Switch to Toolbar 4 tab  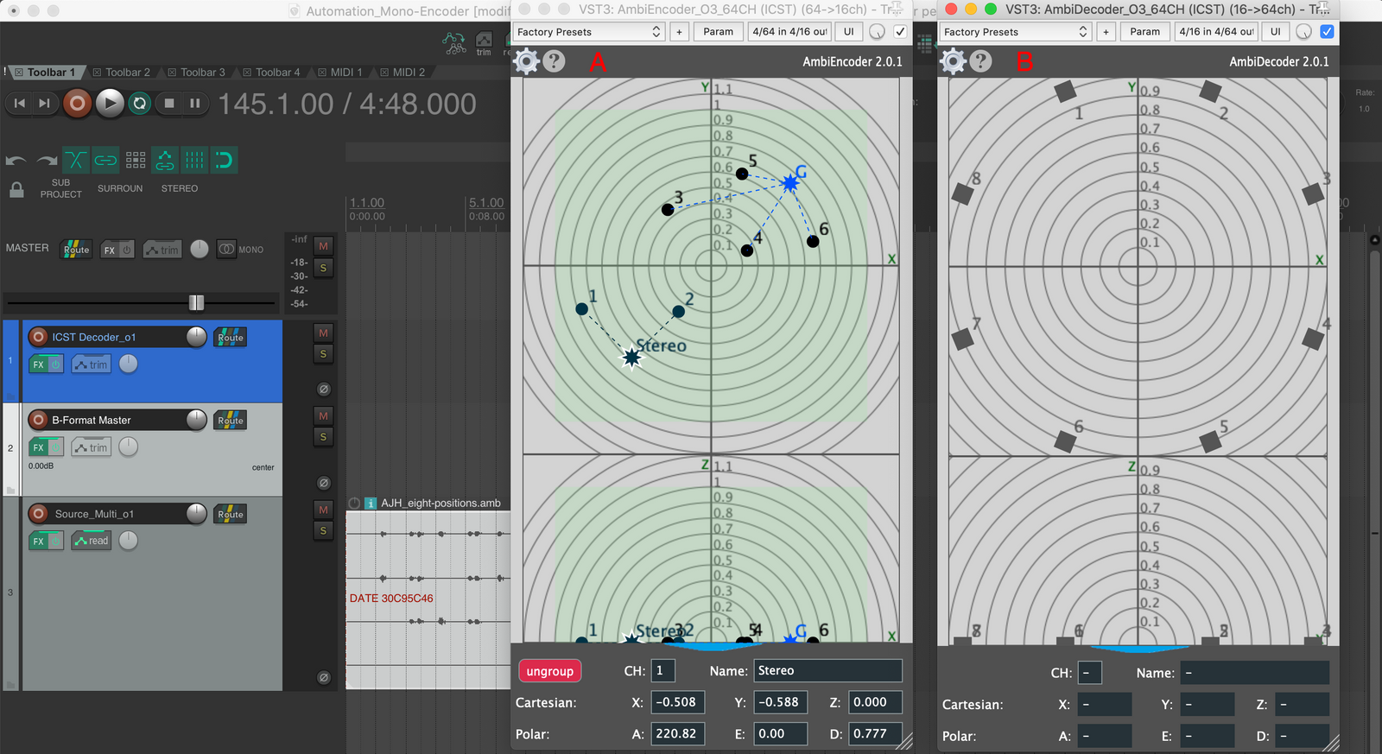pyautogui.click(x=271, y=73)
